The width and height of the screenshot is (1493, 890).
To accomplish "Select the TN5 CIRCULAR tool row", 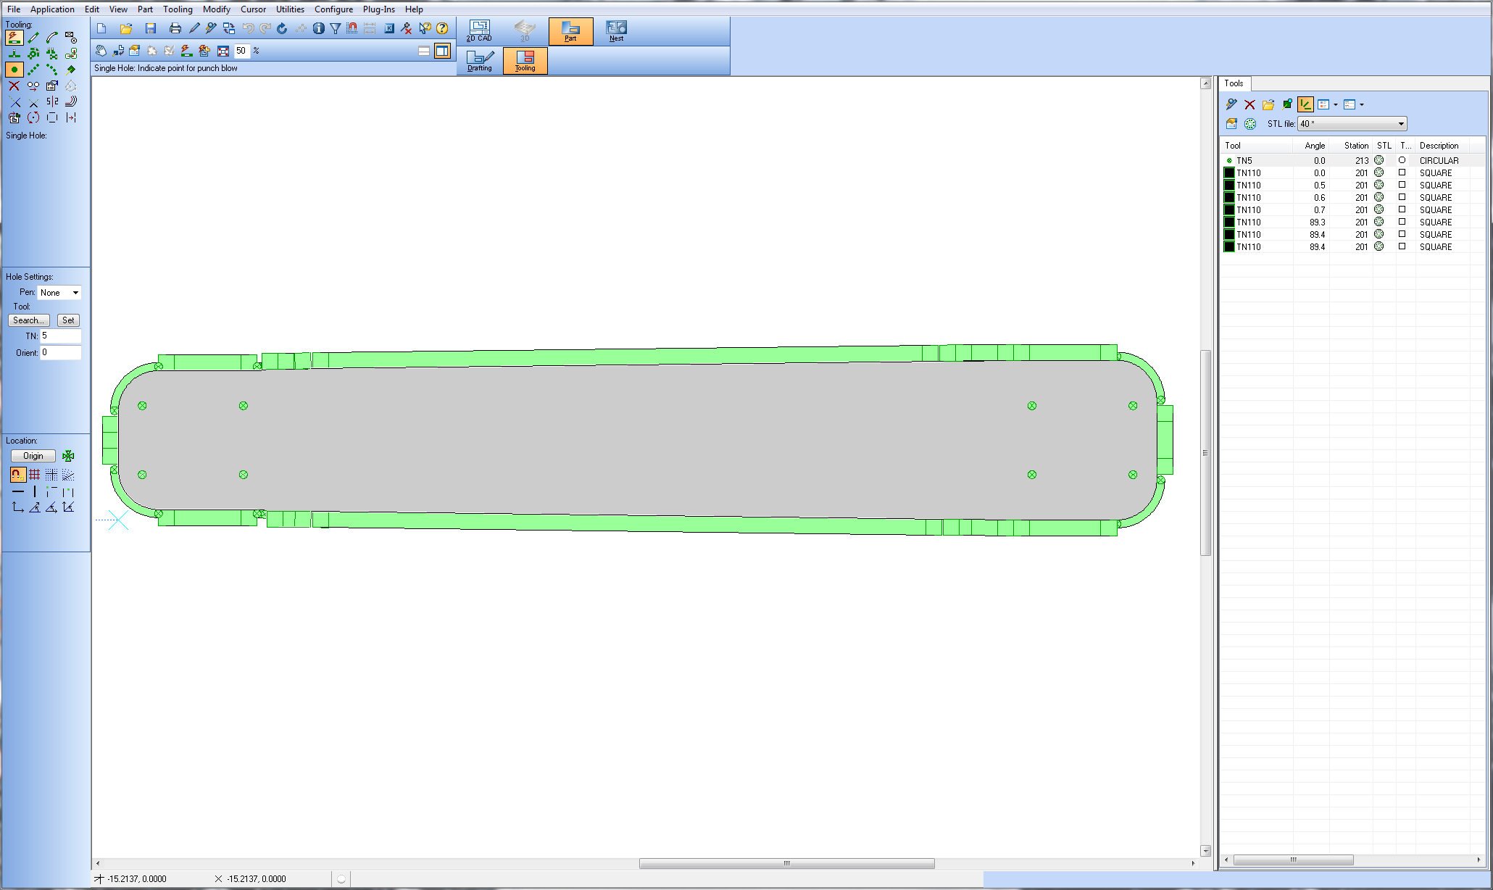I will 1352,160.
